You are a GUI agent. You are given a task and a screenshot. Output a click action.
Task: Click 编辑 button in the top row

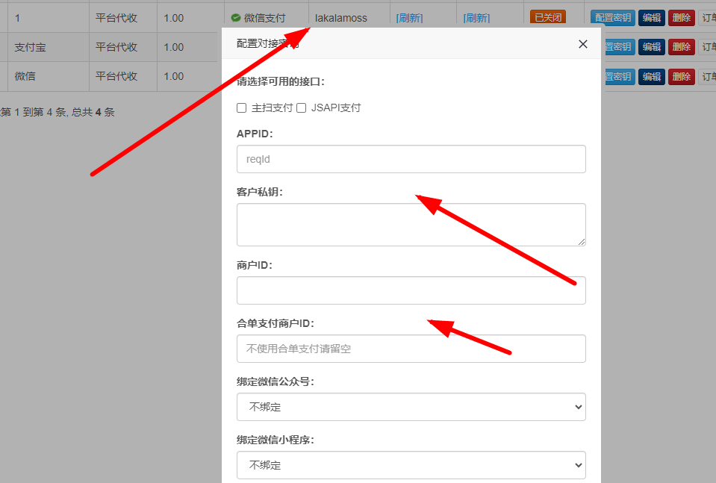coord(652,18)
